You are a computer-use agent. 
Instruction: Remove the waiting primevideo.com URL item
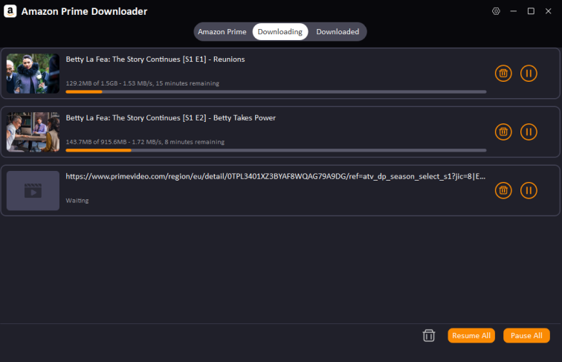coord(503,190)
